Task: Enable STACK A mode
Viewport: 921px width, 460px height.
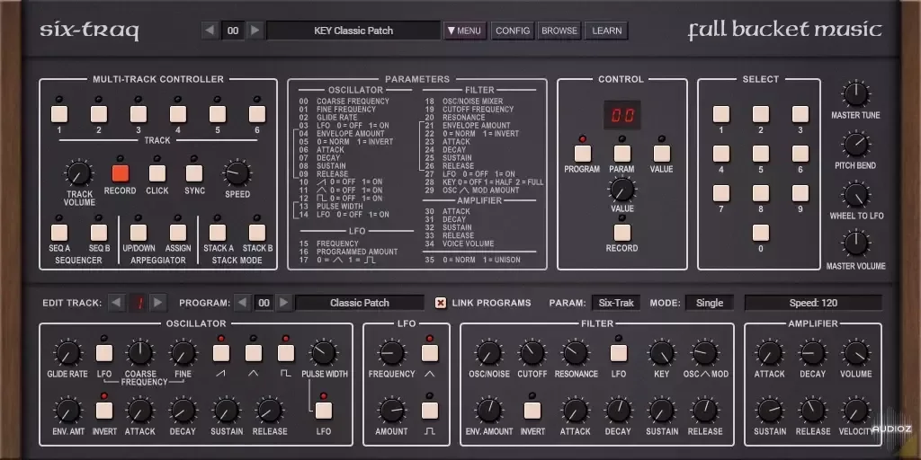Action: (x=218, y=233)
